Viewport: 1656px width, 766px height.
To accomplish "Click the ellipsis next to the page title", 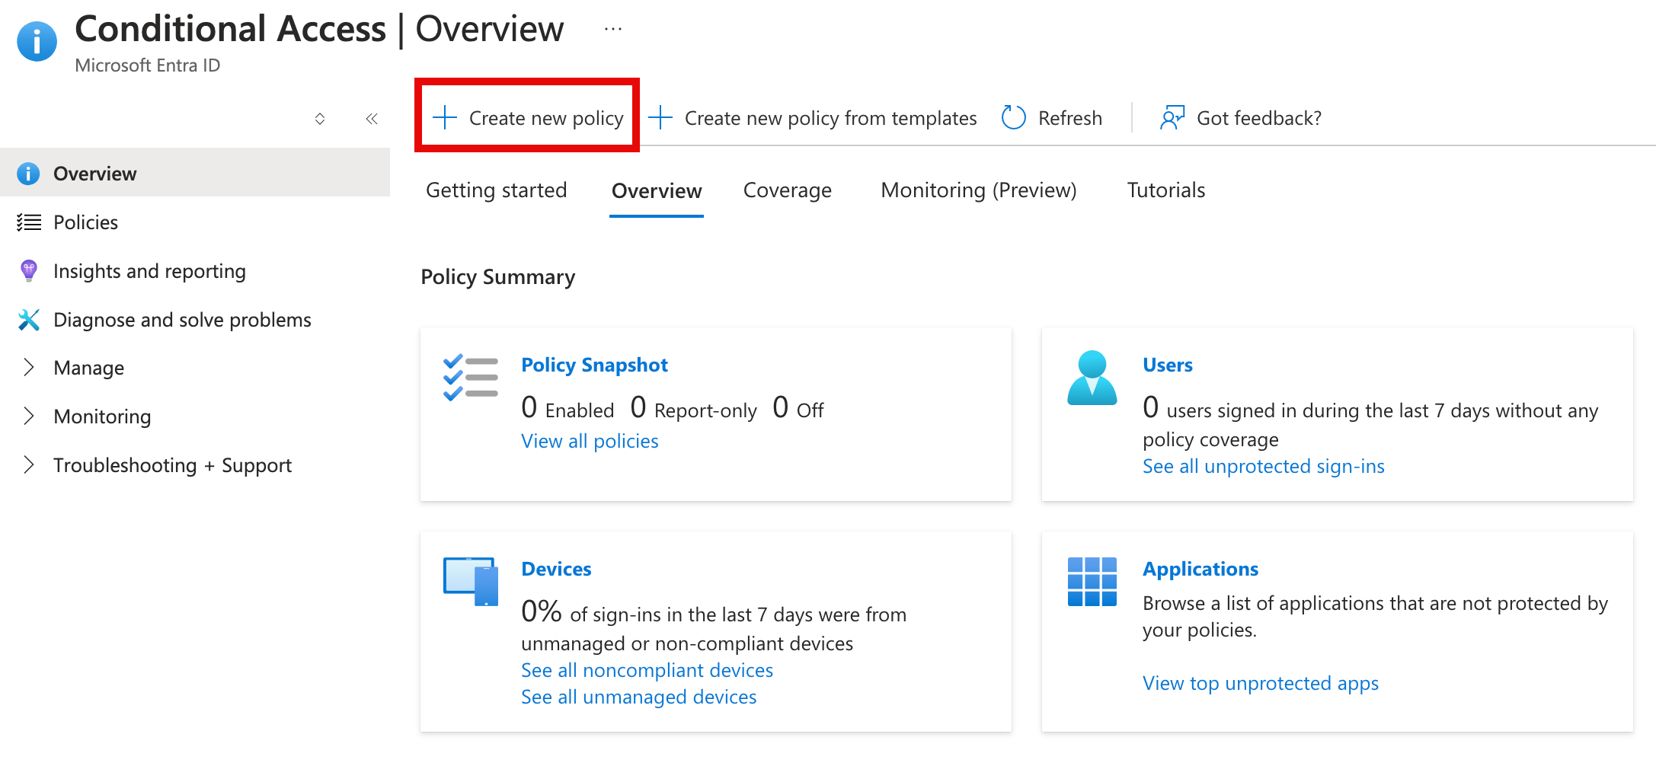I will tap(612, 27).
